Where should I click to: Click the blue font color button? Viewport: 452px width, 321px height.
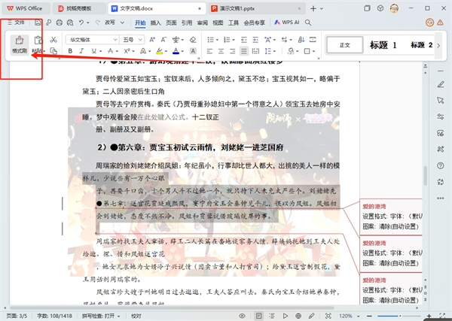pyautogui.click(x=176, y=51)
